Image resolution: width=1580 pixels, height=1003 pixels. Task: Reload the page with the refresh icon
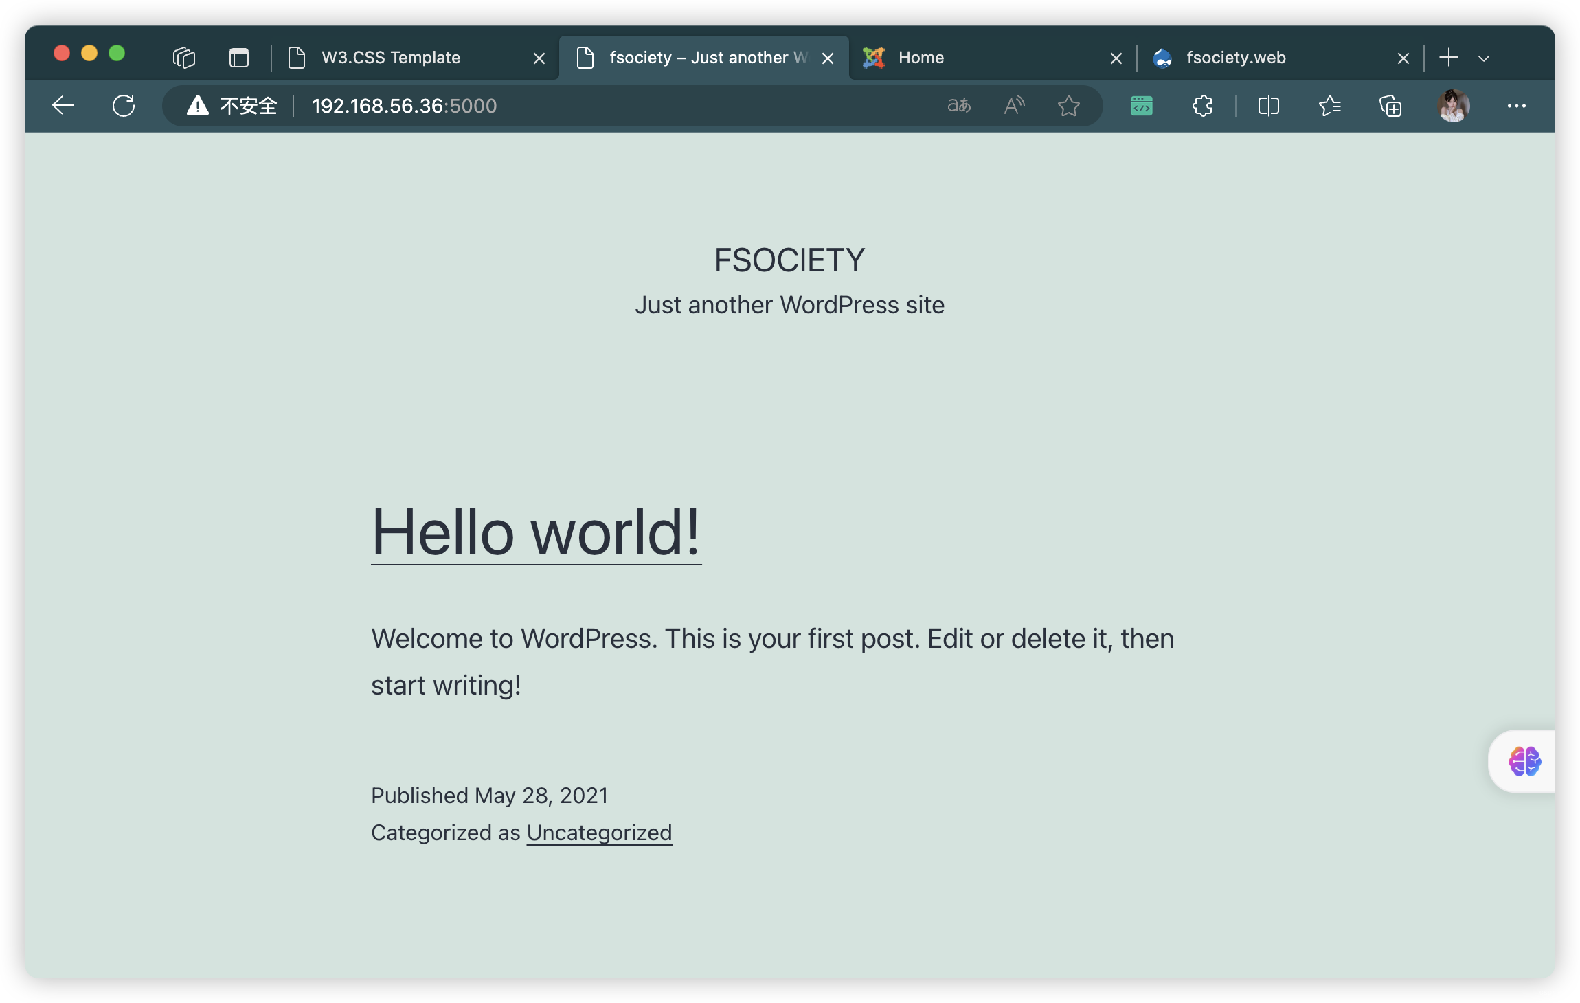pyautogui.click(x=124, y=106)
